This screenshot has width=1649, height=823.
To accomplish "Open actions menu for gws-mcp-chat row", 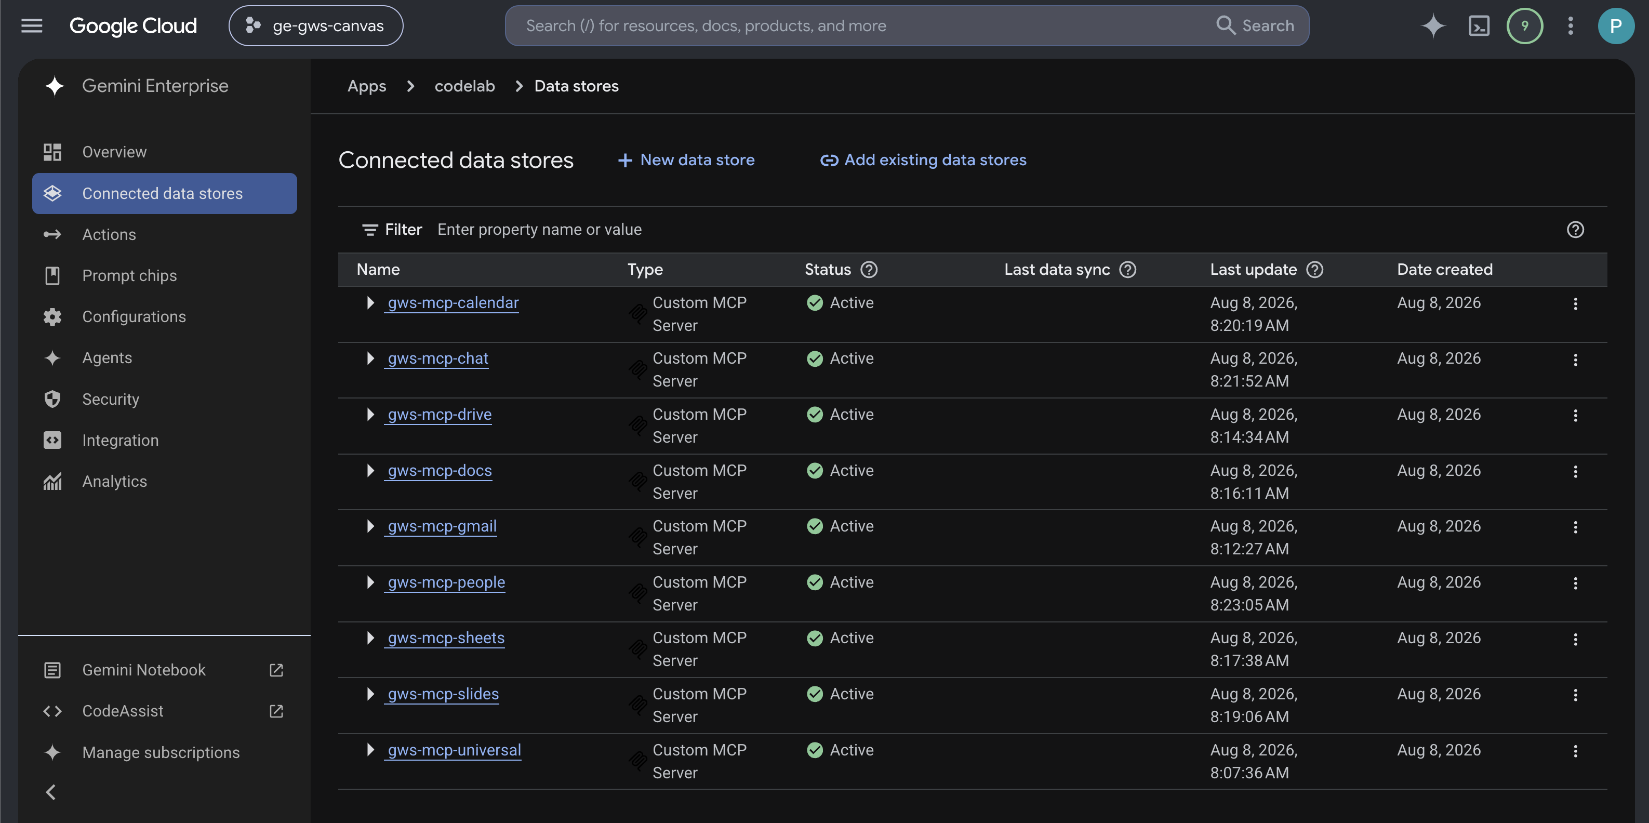I will [1575, 360].
